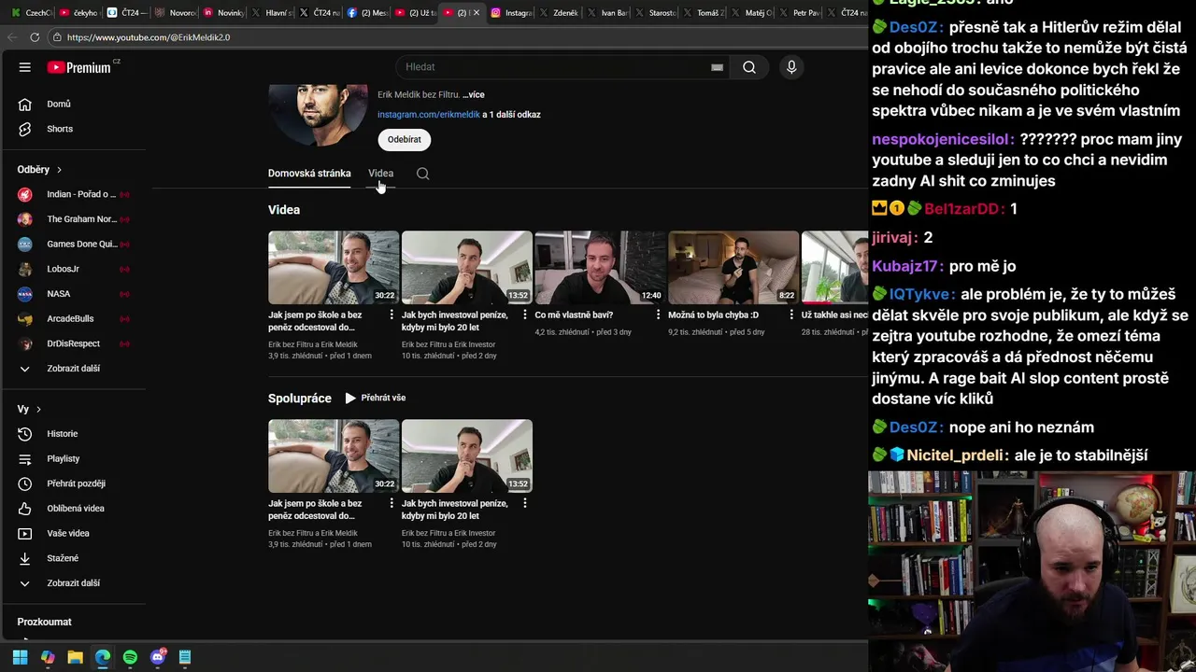Screen dimensions: 1196x672
Task: Click Videa section heading
Action: (284, 210)
